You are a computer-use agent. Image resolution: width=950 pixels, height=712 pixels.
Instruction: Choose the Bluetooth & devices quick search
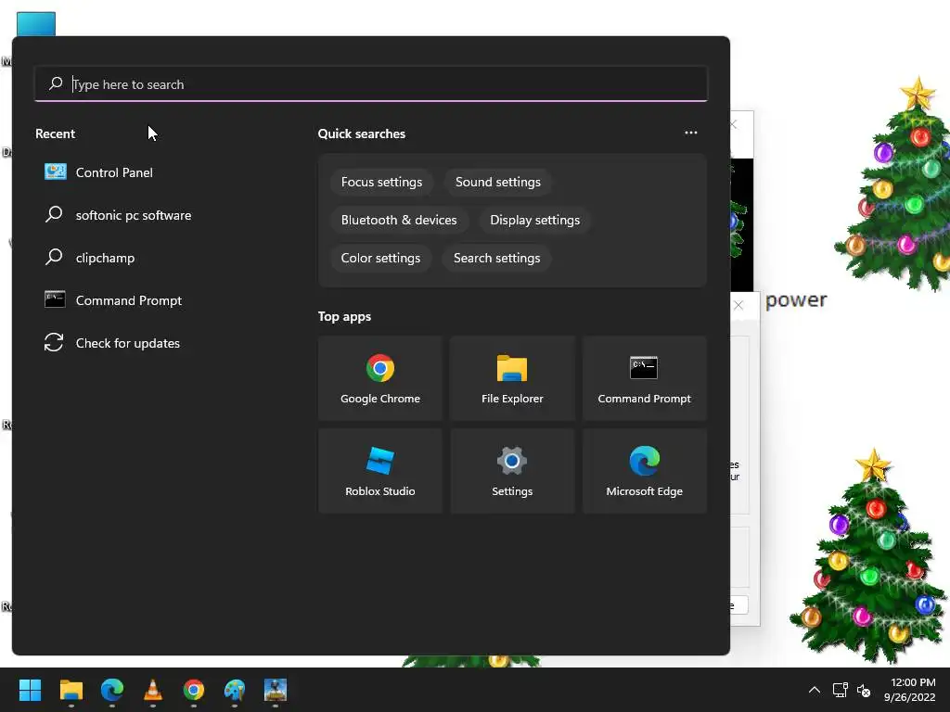[x=399, y=221]
